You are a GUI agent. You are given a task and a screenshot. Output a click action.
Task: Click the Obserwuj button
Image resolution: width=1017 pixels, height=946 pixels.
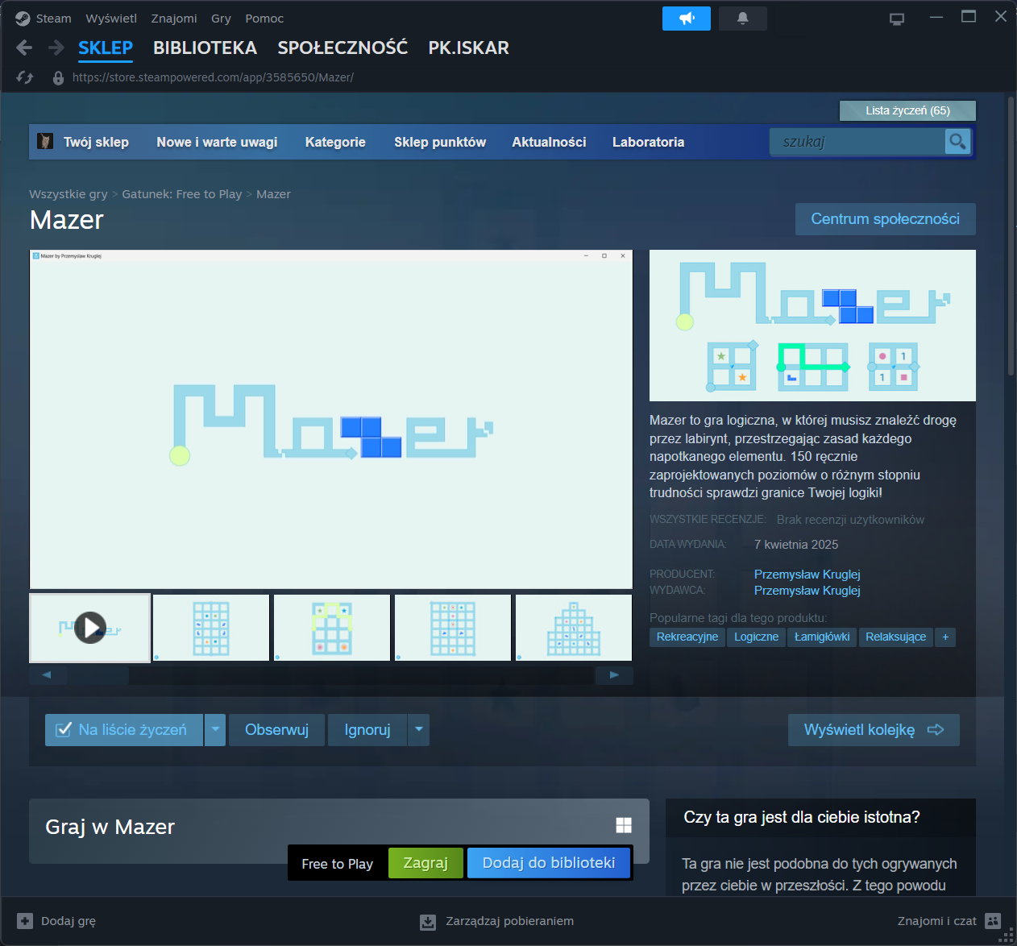(x=276, y=730)
